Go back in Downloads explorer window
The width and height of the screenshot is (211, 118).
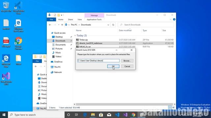[50, 25]
